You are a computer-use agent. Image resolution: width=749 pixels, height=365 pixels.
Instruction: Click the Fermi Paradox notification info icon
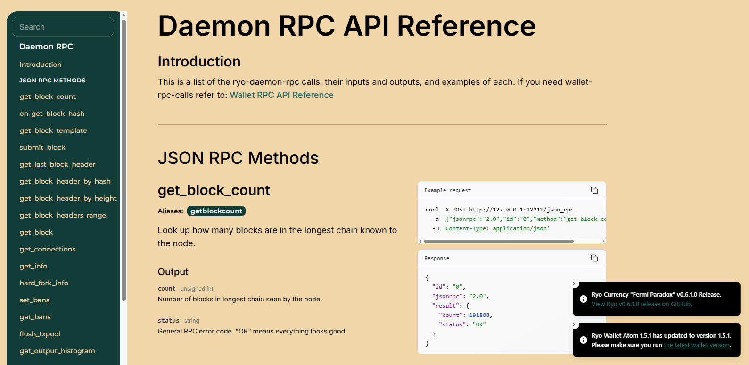[x=583, y=299]
